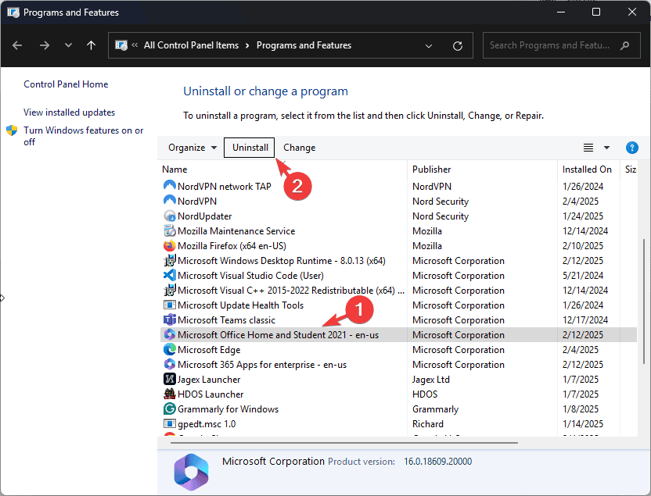Click the Microsoft Windows Desktop Runtime icon

coord(169,260)
